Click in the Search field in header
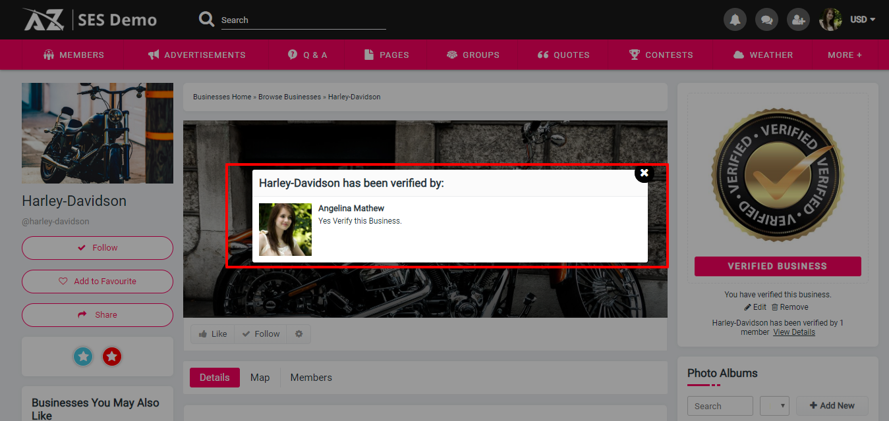 [x=303, y=20]
